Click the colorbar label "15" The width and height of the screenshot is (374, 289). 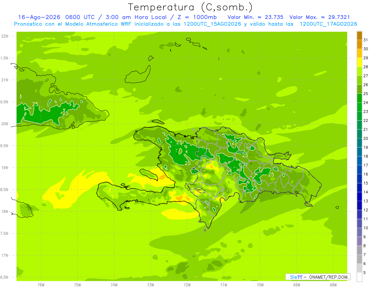coord(366,183)
